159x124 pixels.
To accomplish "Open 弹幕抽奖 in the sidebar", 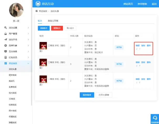I will click(x=13, y=122).
